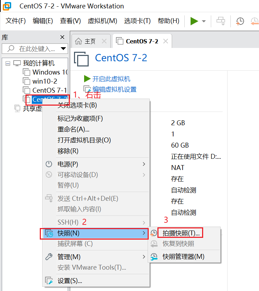Click the power icon beside 电源(P)

tap(49, 164)
